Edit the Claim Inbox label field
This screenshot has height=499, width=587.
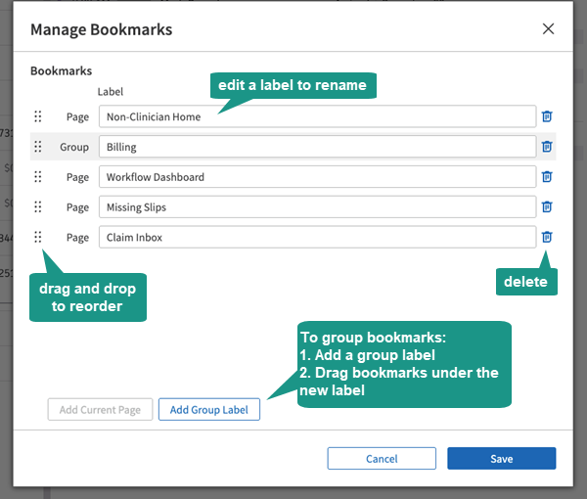[x=317, y=237]
